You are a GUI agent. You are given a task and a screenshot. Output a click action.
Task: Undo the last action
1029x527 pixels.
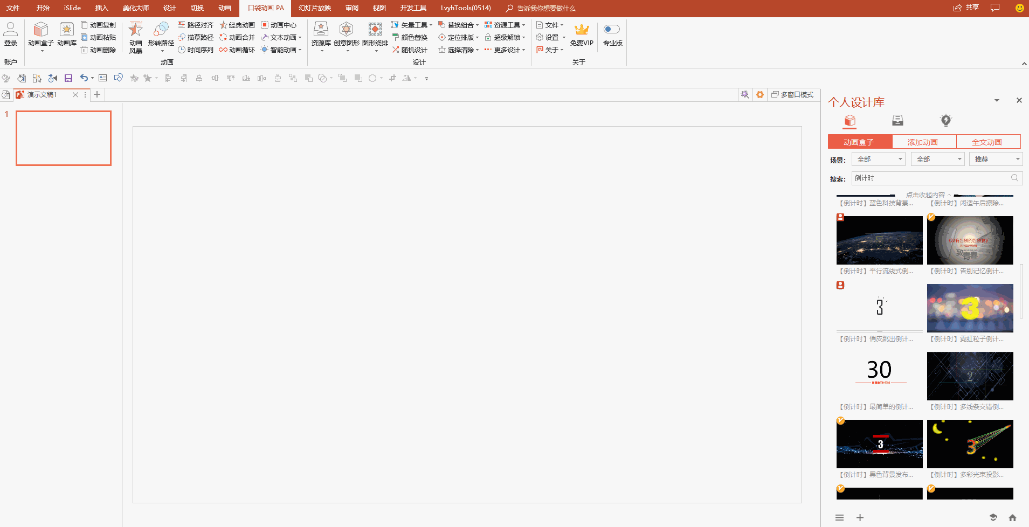84,78
